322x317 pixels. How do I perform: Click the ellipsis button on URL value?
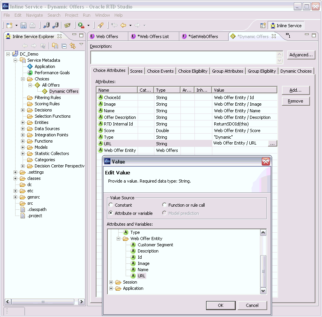coord(272,143)
